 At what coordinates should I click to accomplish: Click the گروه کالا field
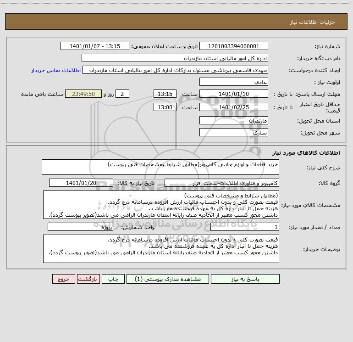pos(222,183)
